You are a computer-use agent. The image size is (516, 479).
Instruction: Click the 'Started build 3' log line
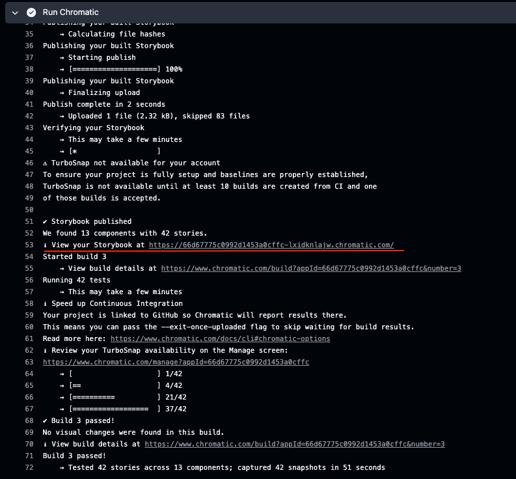tap(74, 256)
